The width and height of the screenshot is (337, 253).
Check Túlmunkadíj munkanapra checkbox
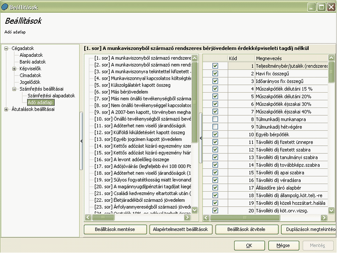[x=215, y=119]
